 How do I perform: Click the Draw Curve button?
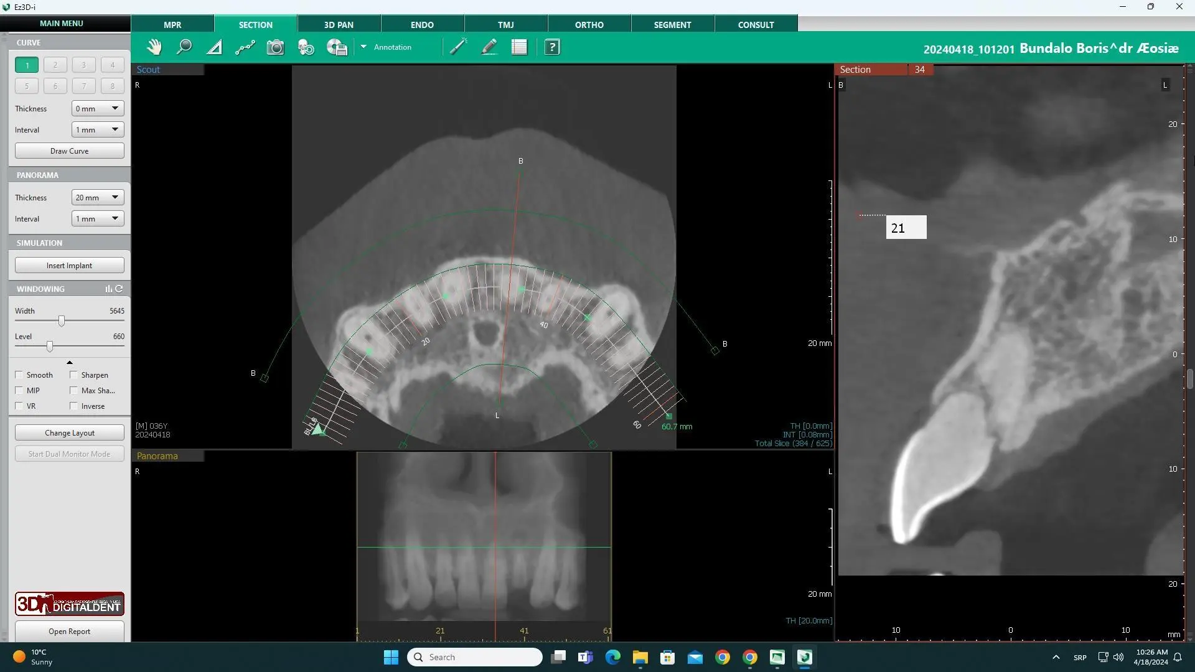70,151
